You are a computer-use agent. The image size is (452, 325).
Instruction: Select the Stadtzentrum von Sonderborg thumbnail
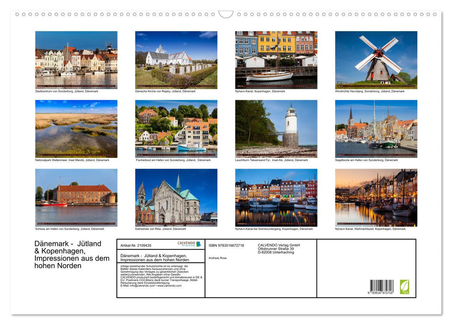pyautogui.click(x=76, y=59)
